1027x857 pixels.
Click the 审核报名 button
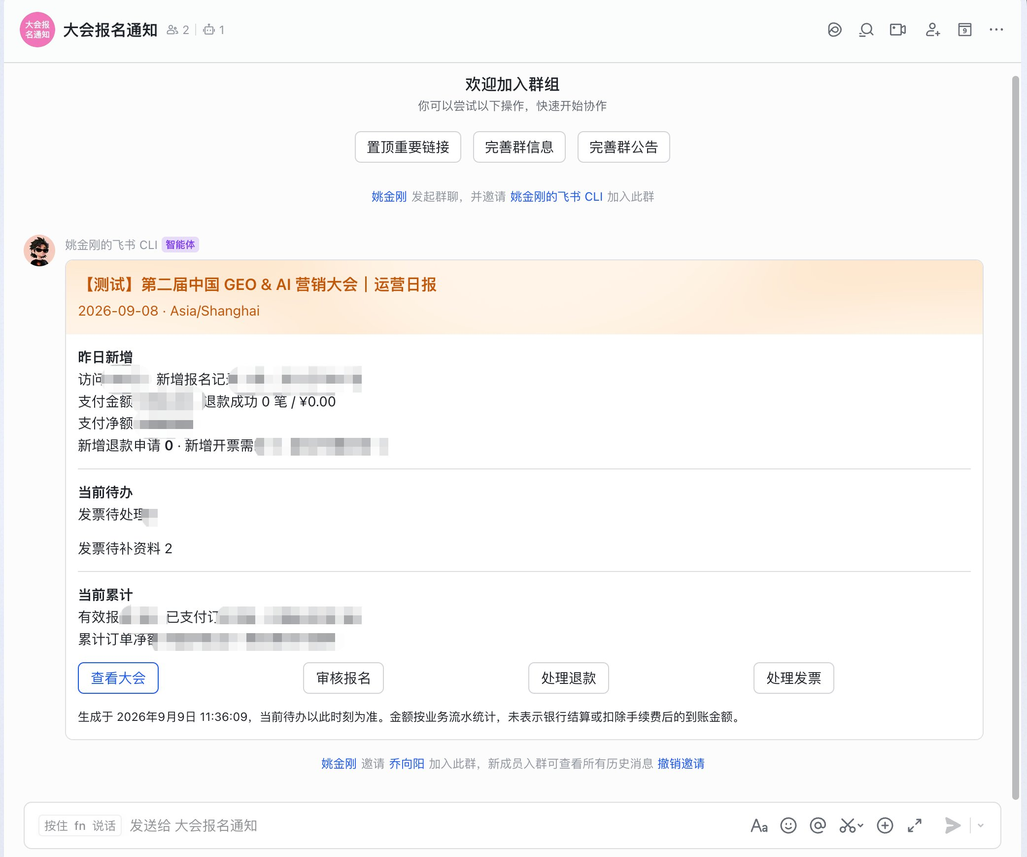pos(343,678)
